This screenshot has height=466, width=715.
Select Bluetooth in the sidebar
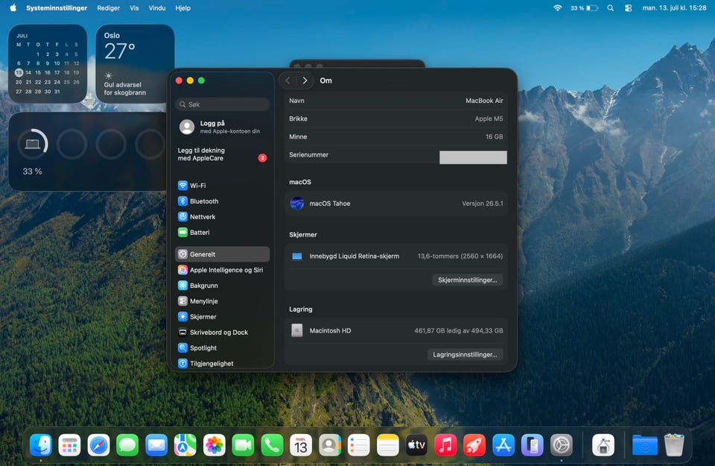click(x=222, y=201)
